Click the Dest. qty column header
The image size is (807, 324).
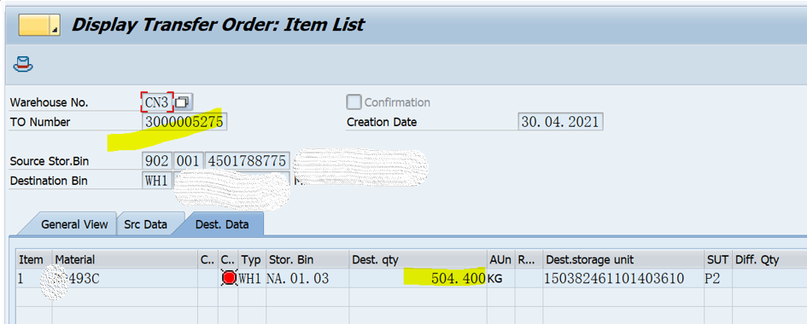(418, 260)
